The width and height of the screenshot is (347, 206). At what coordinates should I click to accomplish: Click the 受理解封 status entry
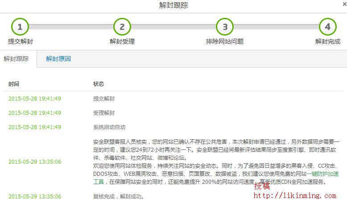pyautogui.click(x=104, y=113)
